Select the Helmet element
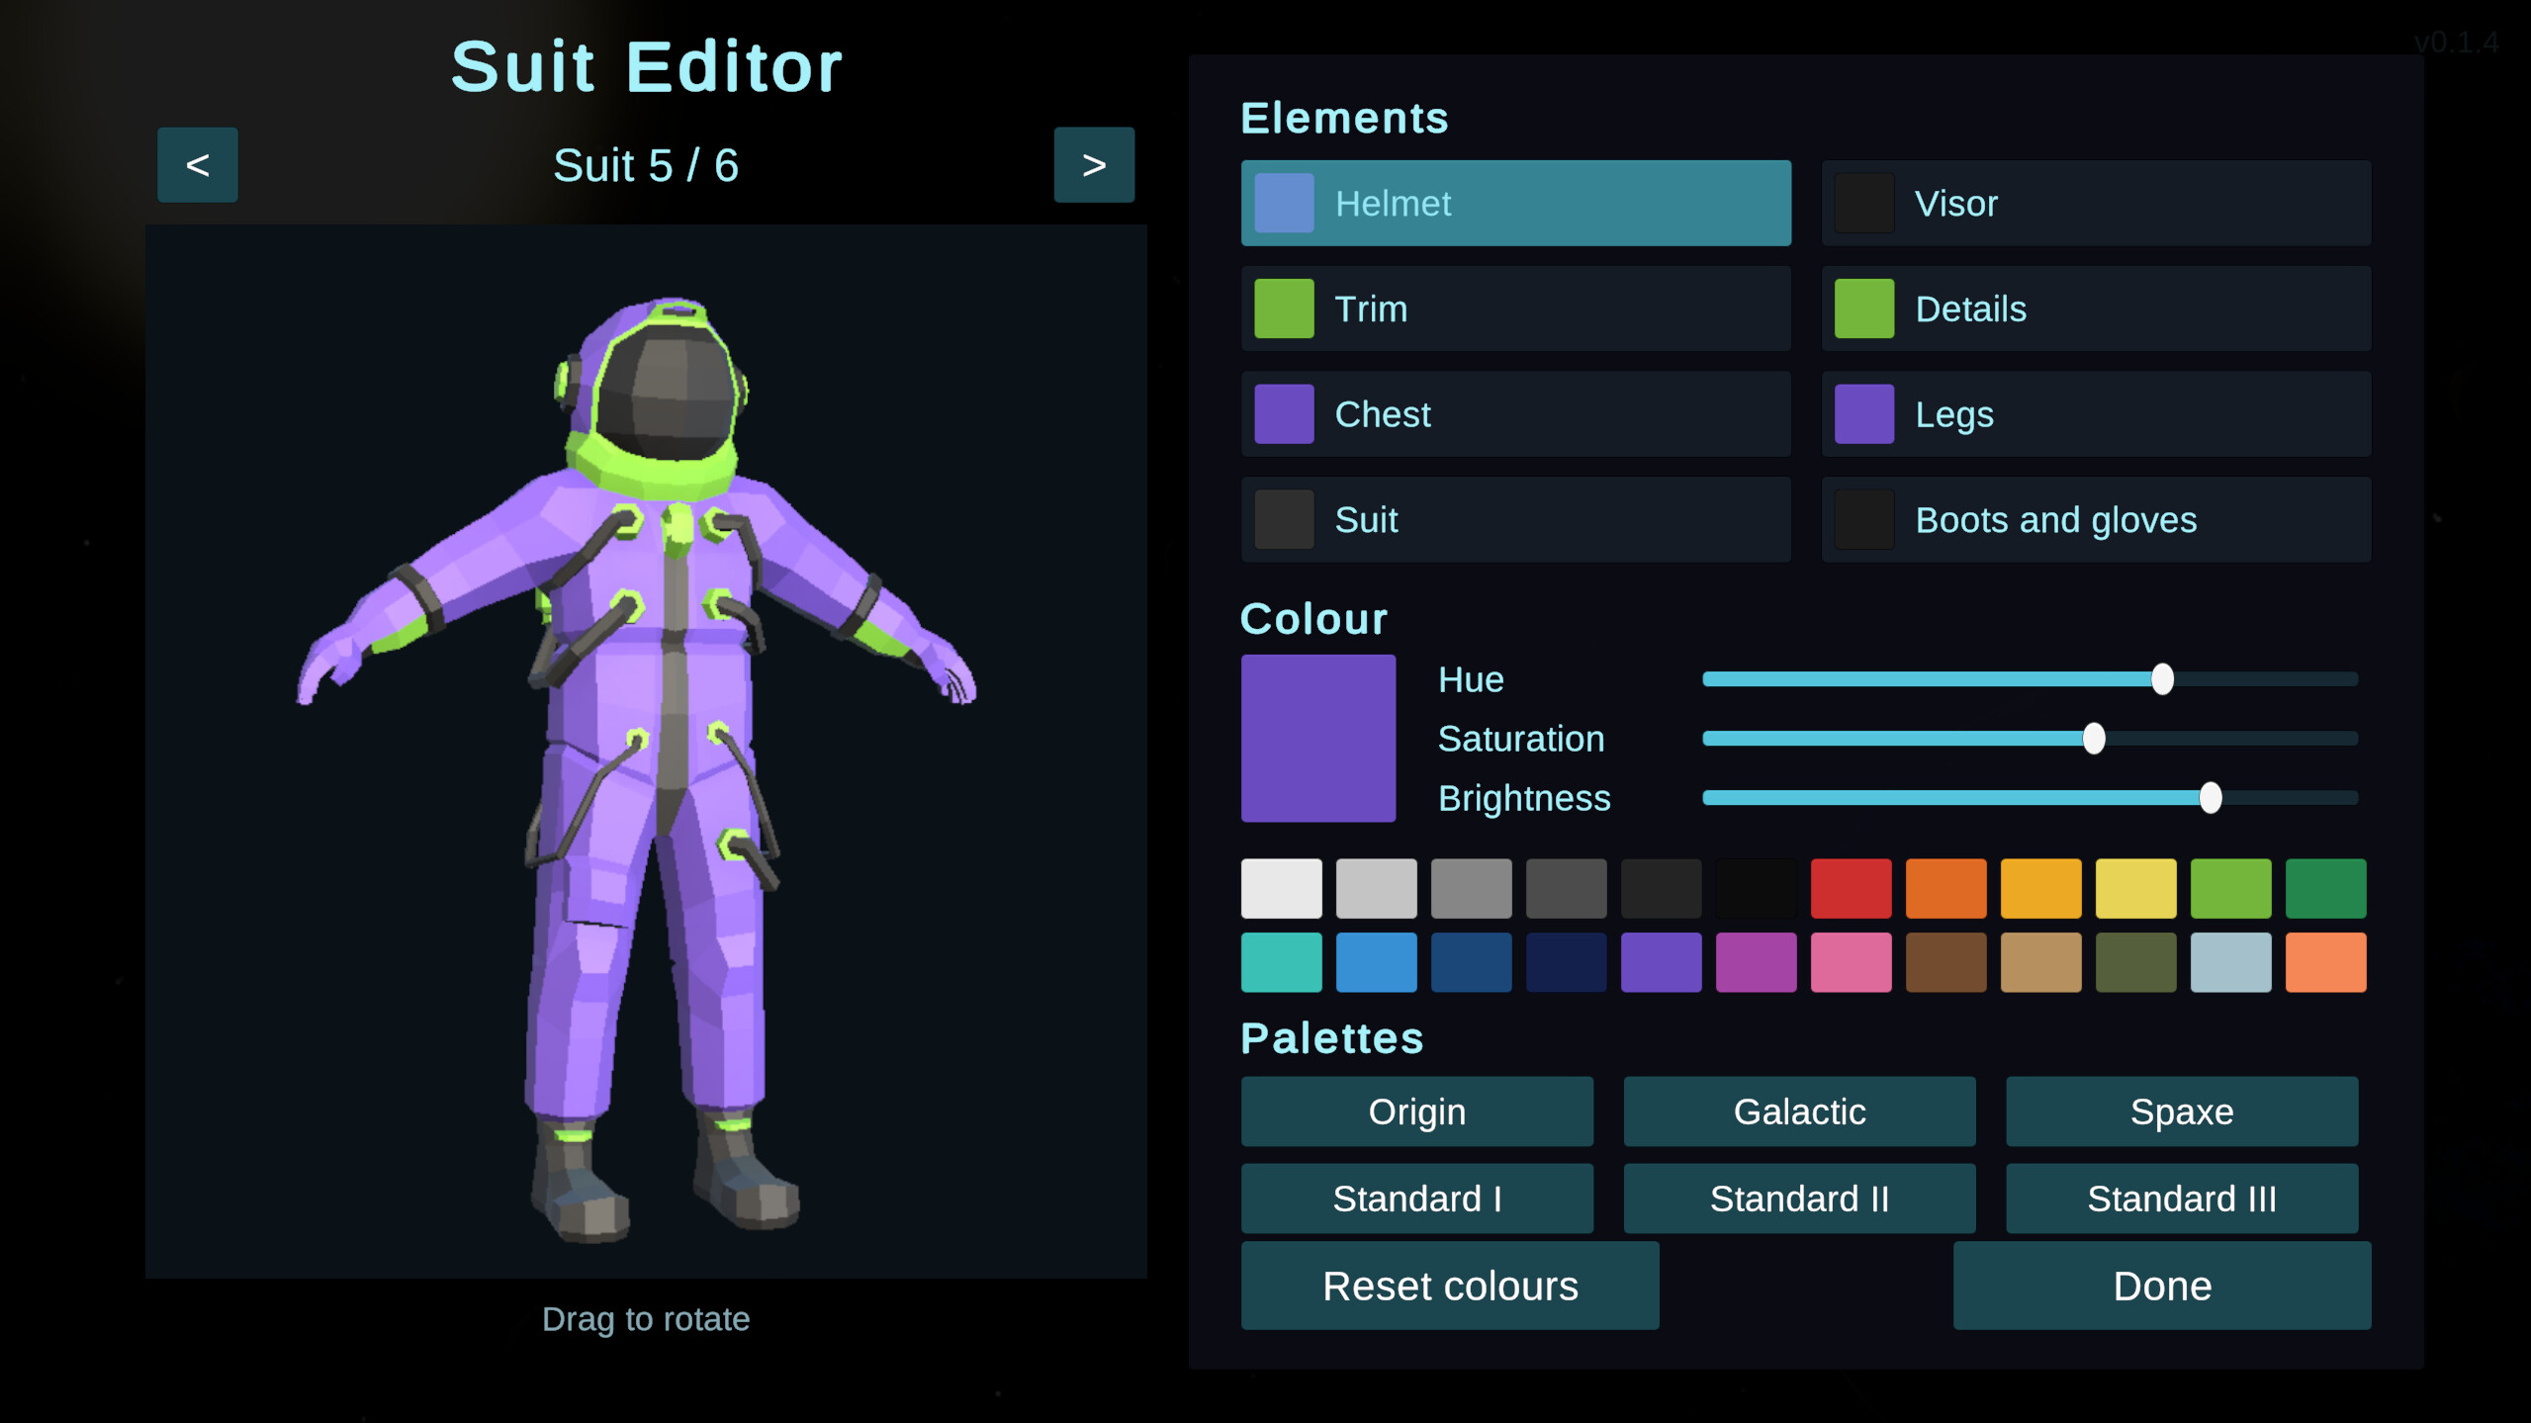 (1515, 203)
